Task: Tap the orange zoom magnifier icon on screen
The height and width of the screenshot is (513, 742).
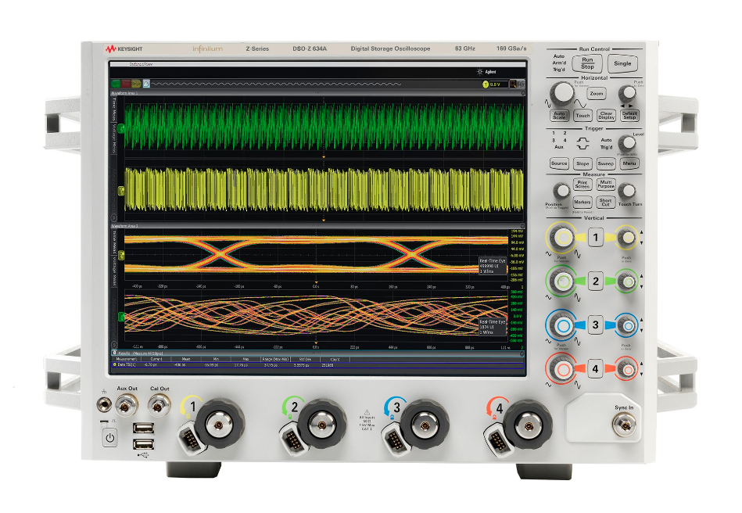Action: coord(513,84)
